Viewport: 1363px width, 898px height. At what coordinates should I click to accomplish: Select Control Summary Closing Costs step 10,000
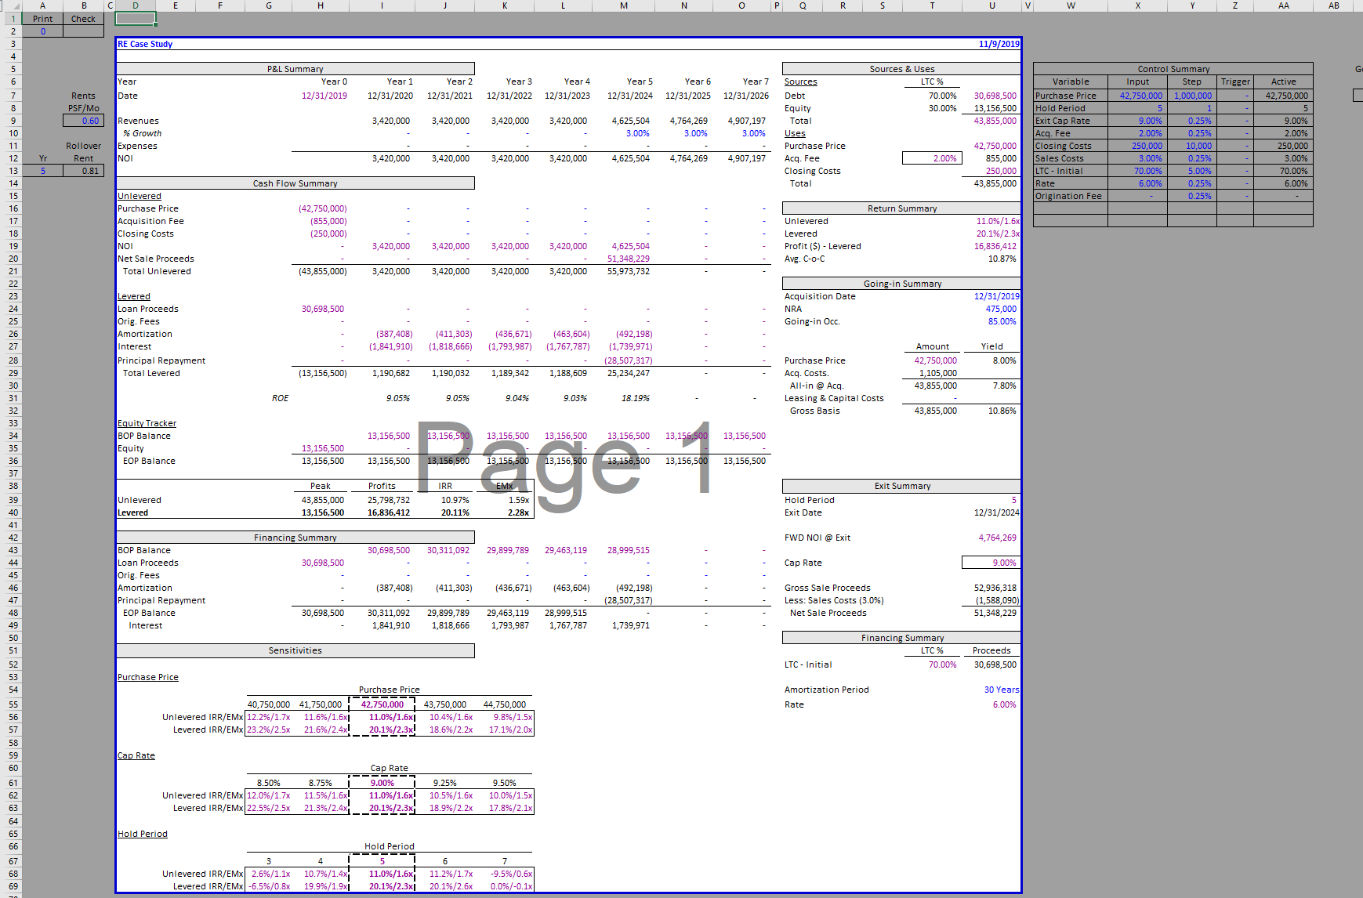[1192, 146]
